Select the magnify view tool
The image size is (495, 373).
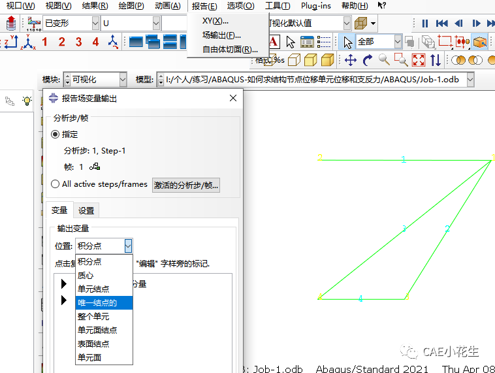(x=384, y=59)
